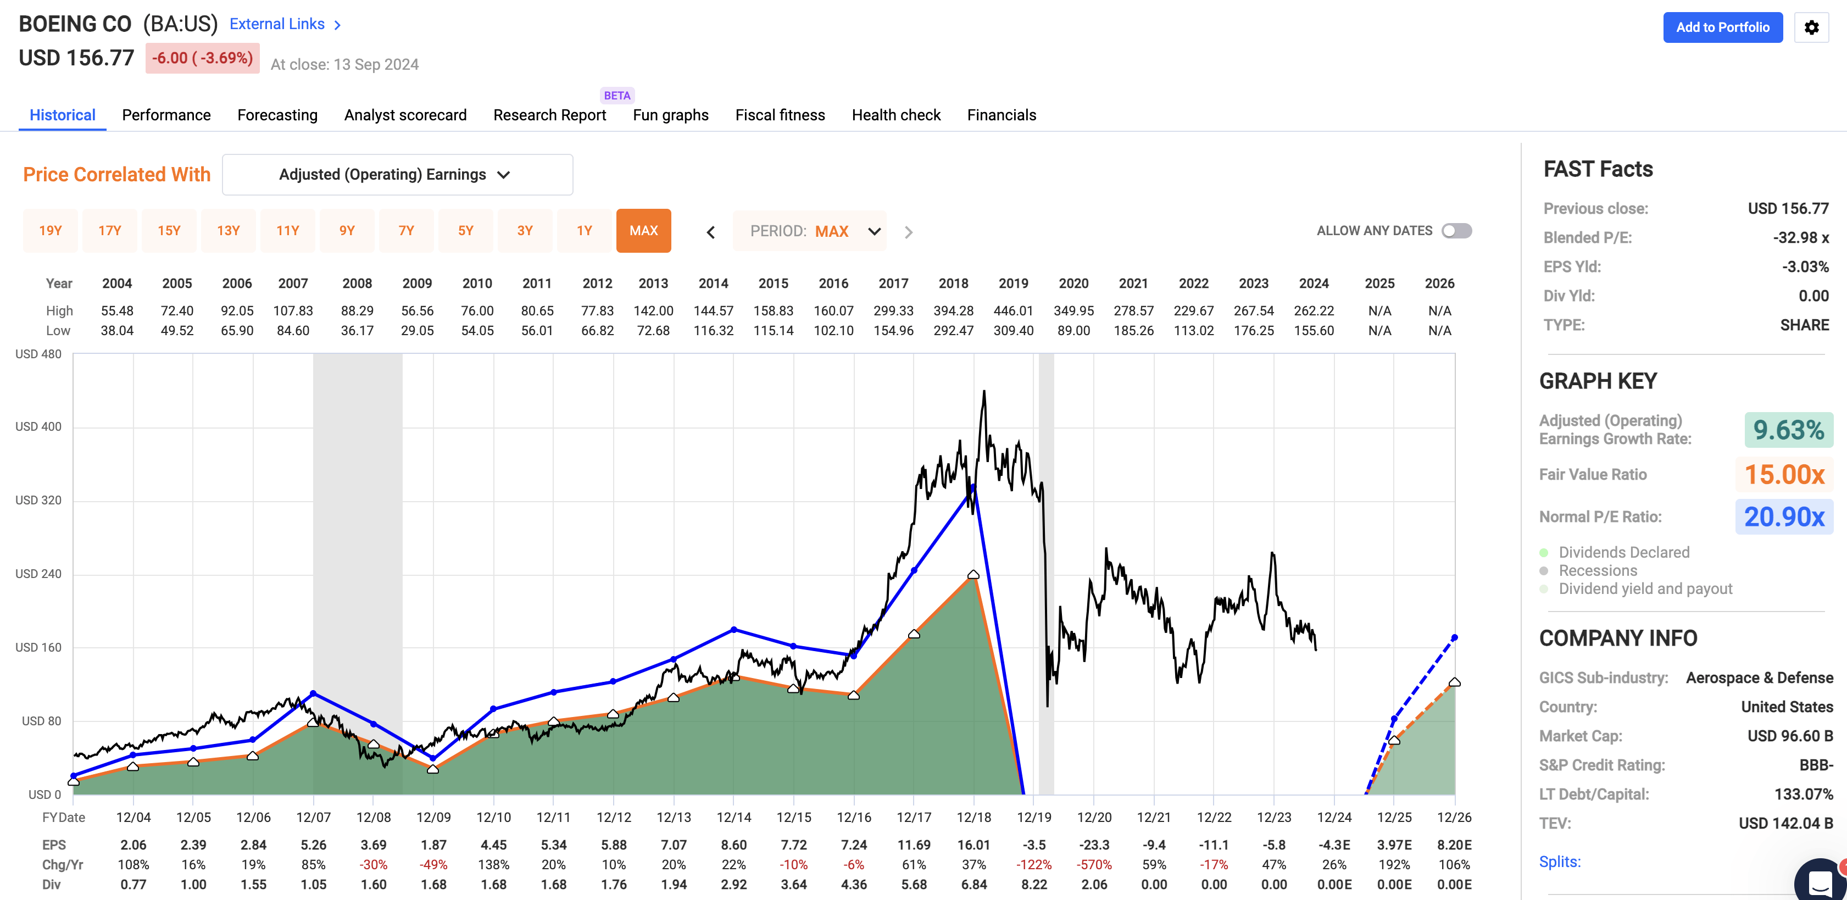Click the 446.01 high price value
Image resolution: width=1847 pixels, height=900 pixels.
pyautogui.click(x=1013, y=310)
